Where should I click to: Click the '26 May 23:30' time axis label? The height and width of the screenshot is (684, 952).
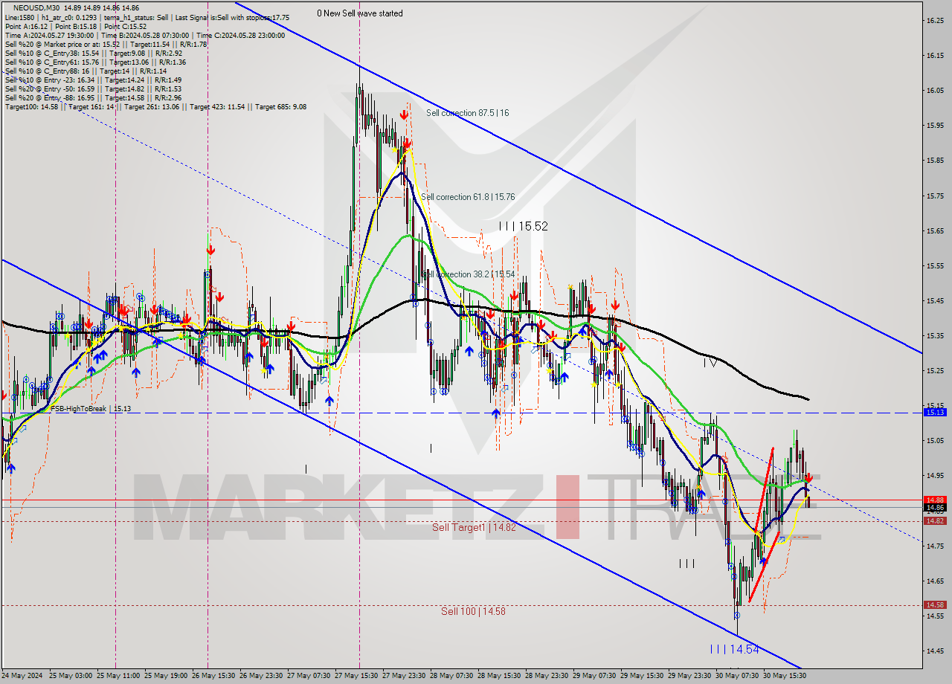point(261,676)
